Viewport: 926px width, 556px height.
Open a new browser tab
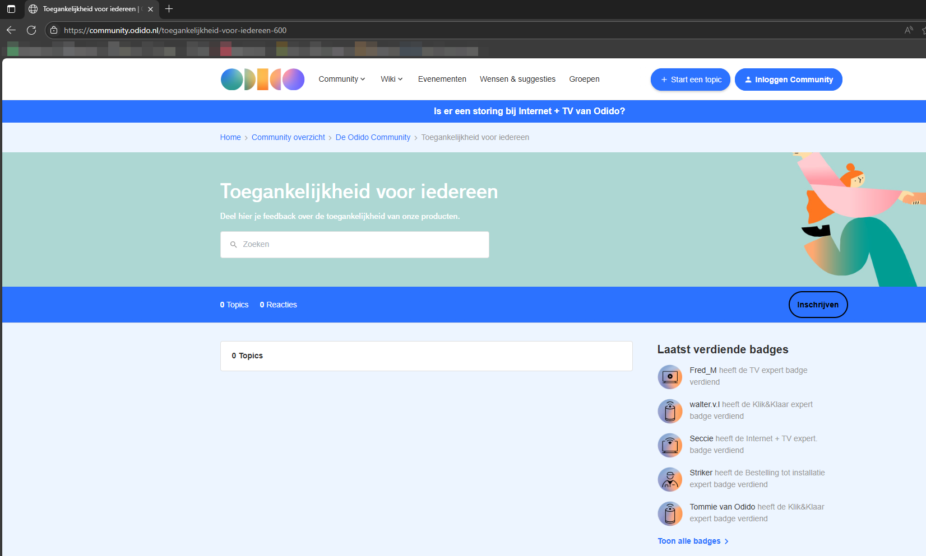tap(169, 9)
